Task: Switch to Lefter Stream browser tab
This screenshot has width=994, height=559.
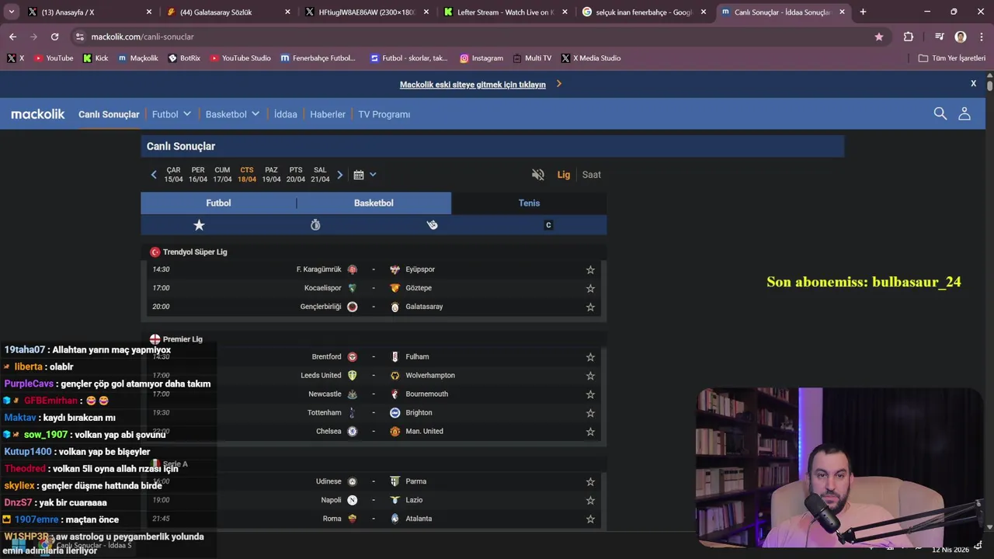Action: coord(506,12)
